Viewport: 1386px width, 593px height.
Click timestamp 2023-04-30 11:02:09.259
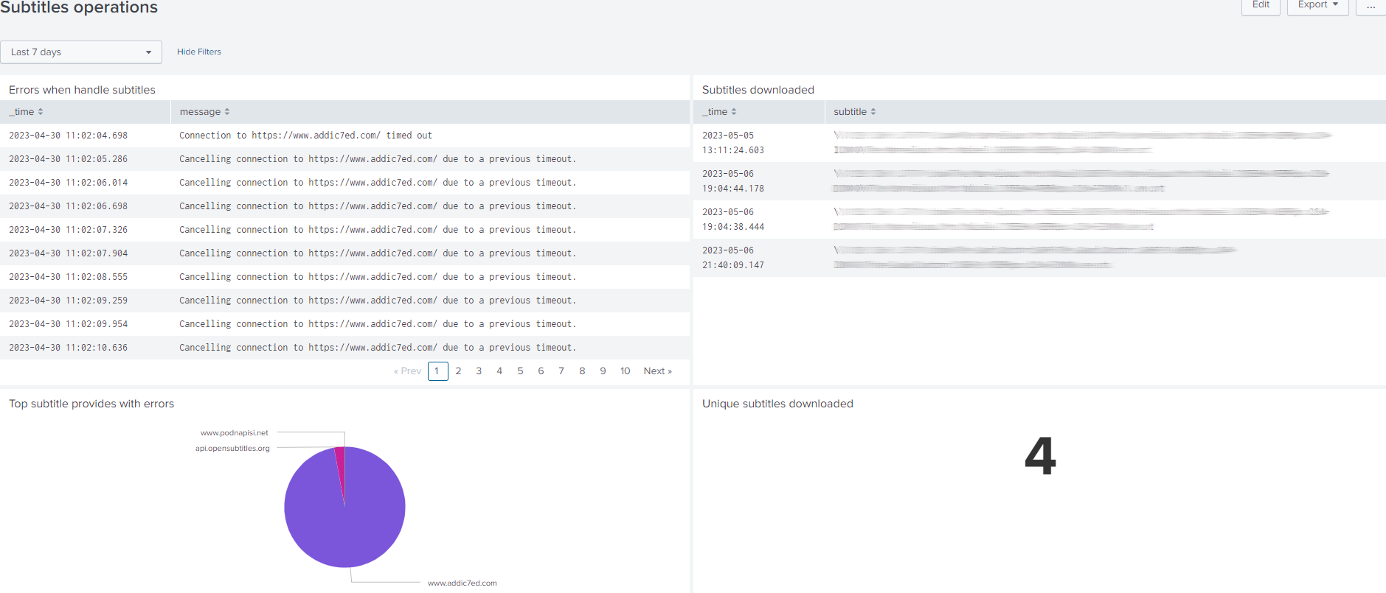(x=68, y=301)
